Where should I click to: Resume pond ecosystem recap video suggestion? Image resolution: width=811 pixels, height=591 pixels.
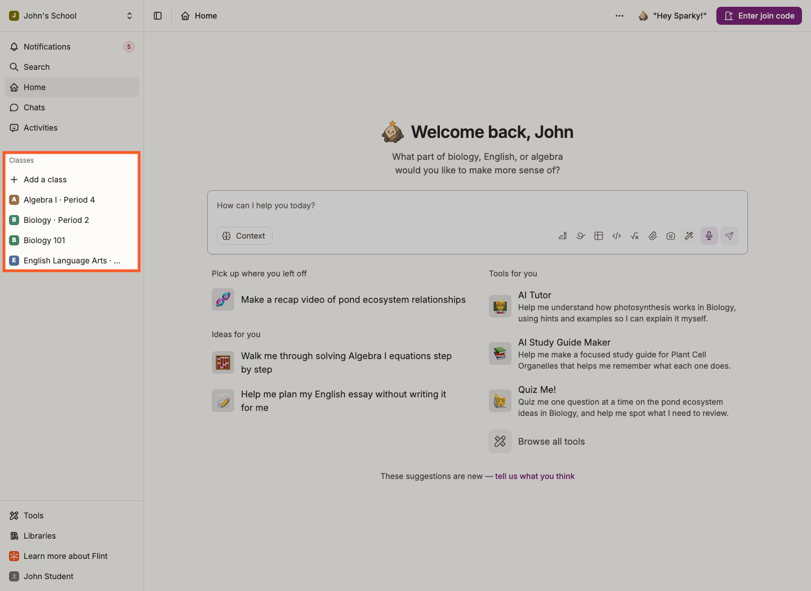point(339,299)
